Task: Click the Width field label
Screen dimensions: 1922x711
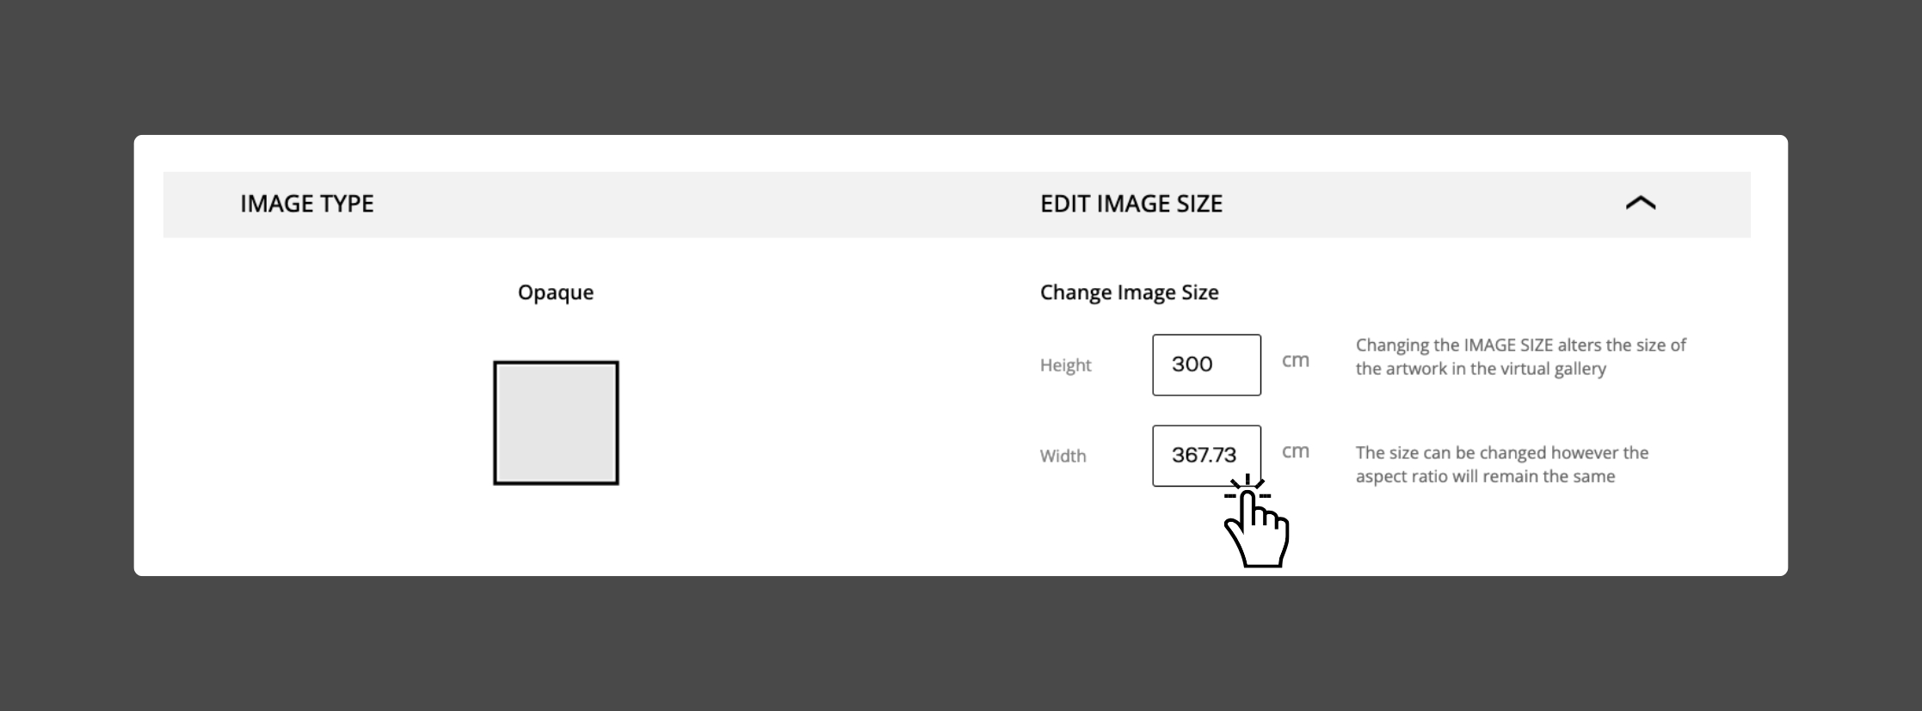Action: 1063,457
